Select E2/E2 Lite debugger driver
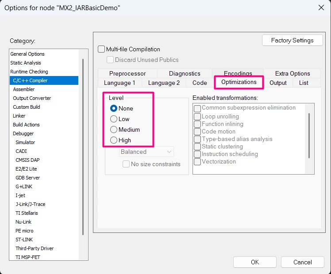331x274 pixels. click(x=44, y=169)
